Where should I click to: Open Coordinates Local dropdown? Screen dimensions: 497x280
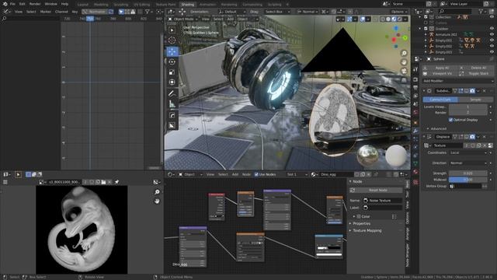coord(467,152)
